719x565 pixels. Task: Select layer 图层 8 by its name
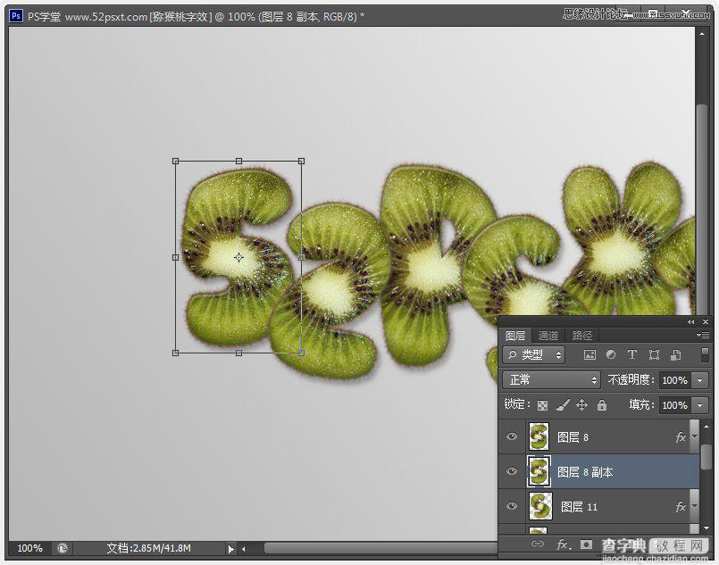point(573,437)
